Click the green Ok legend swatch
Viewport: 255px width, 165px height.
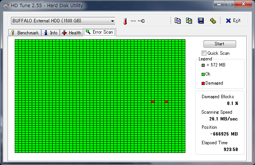click(203, 74)
